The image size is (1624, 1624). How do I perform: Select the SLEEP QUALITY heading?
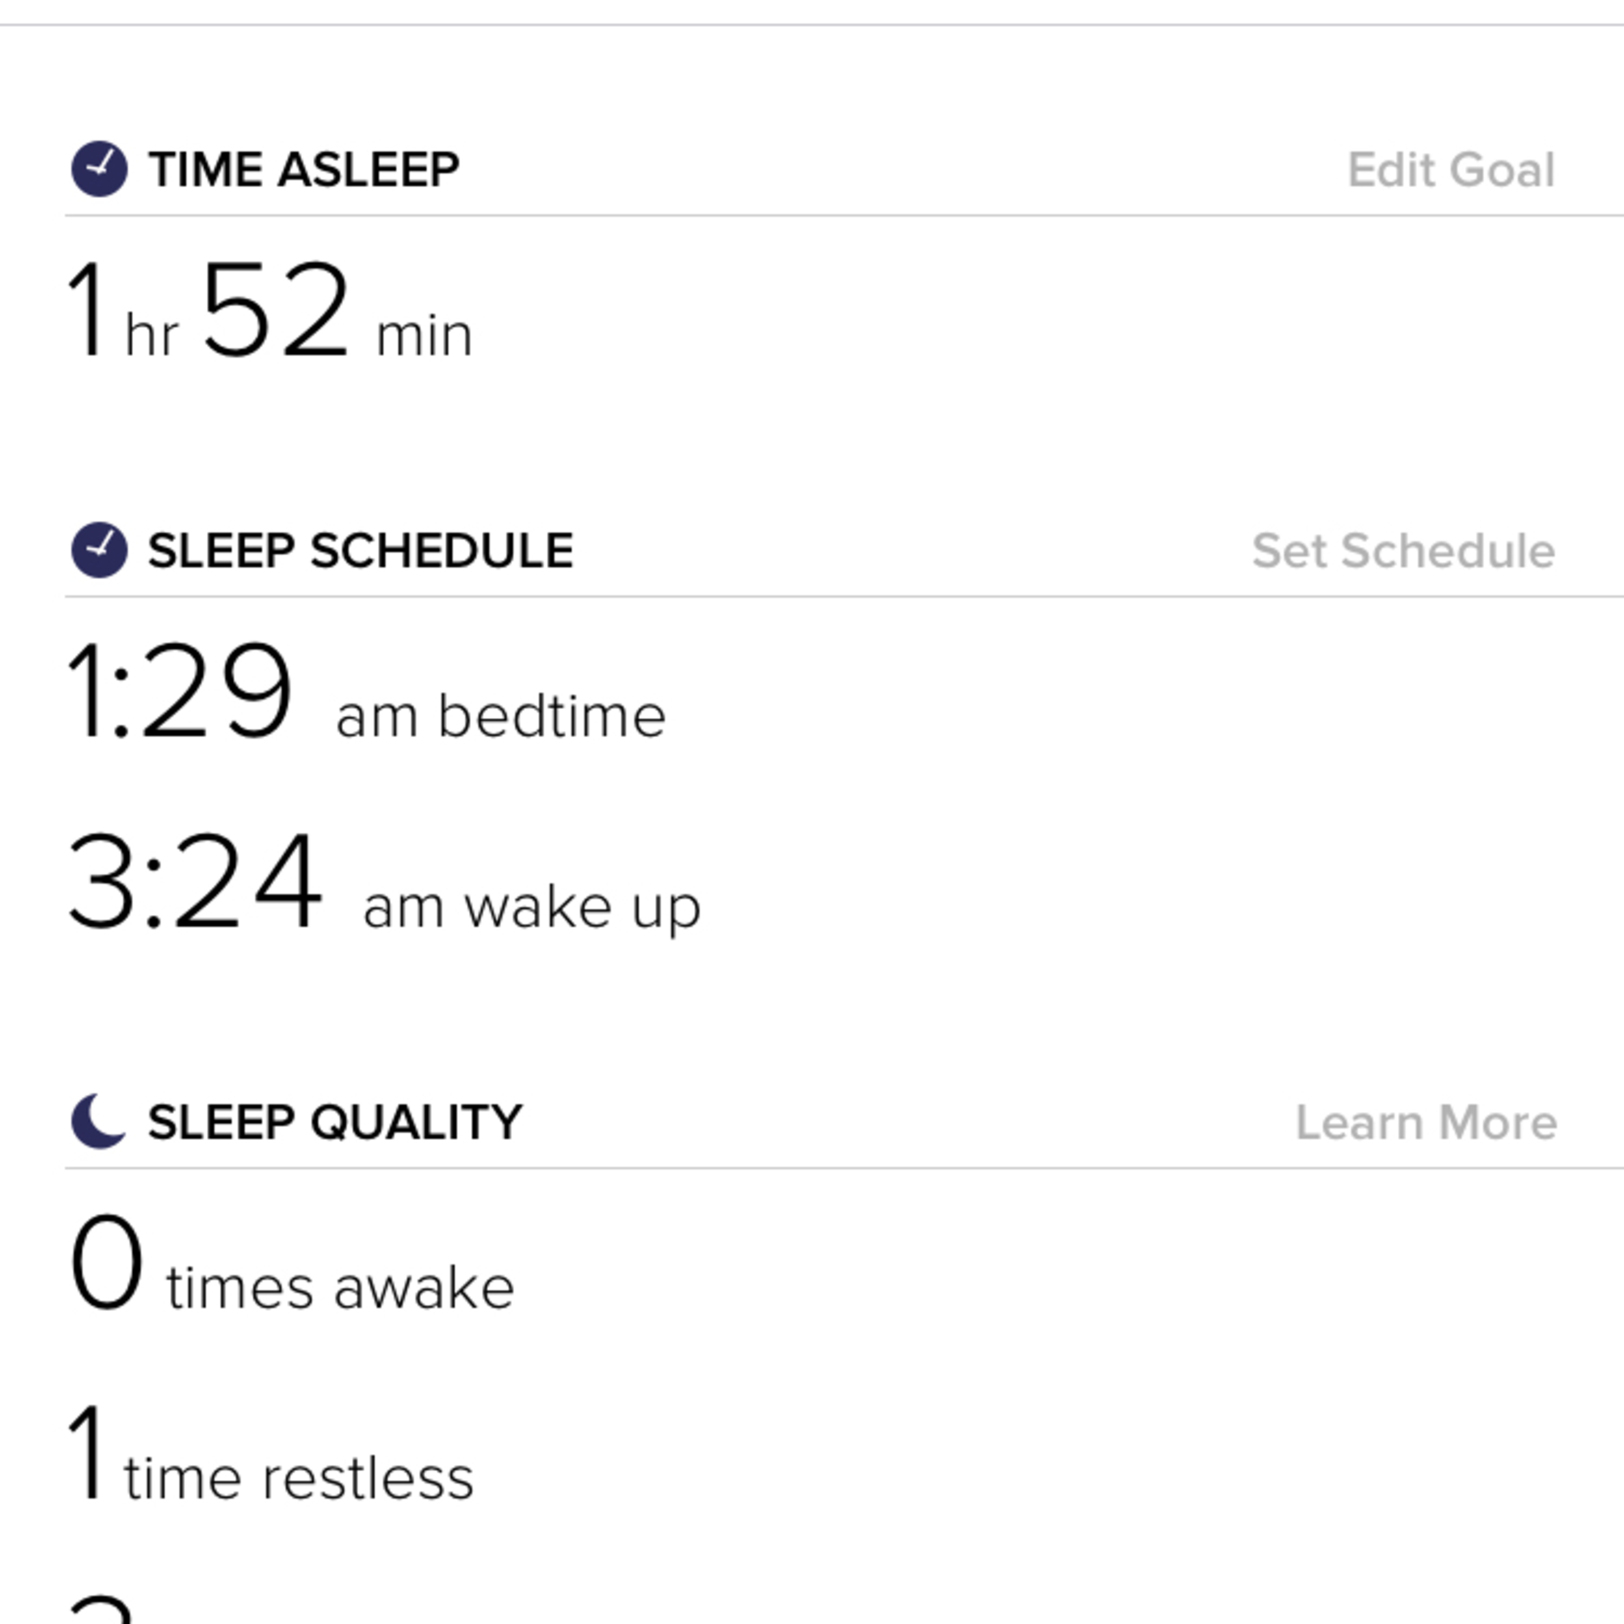(335, 1122)
